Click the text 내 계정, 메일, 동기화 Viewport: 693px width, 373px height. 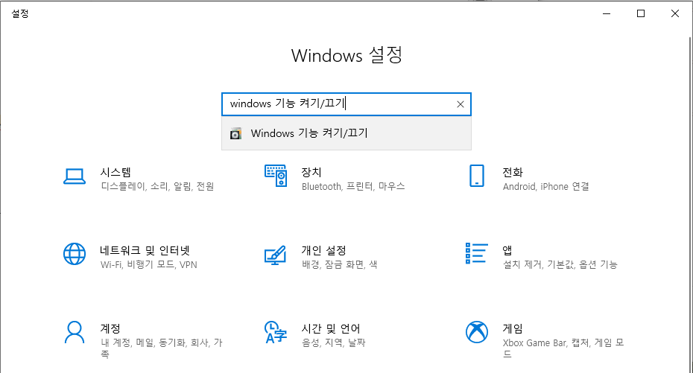pyautogui.click(x=143, y=343)
